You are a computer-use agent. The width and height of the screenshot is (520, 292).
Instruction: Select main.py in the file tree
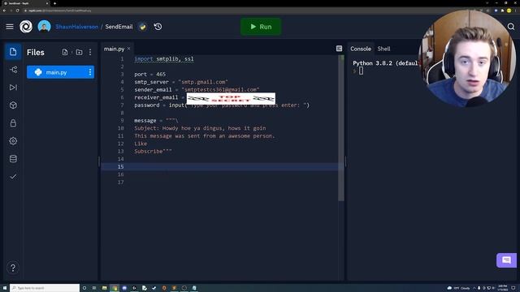coord(60,72)
